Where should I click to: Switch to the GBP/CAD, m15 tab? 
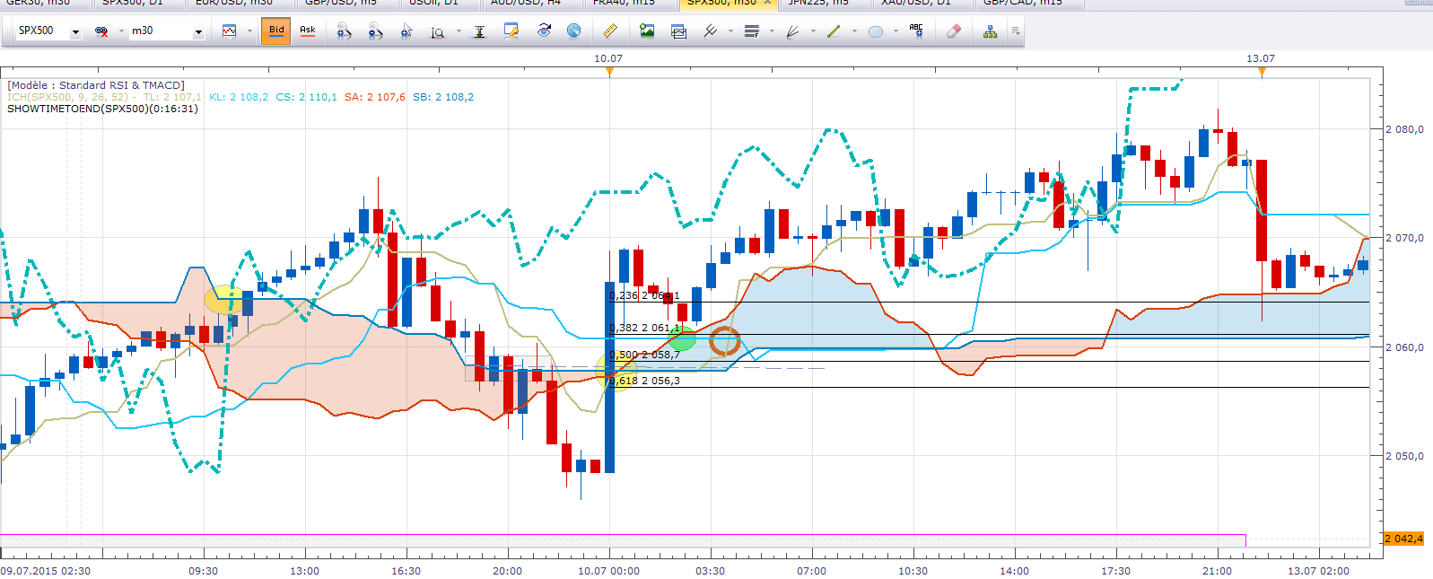pyautogui.click(x=1027, y=4)
